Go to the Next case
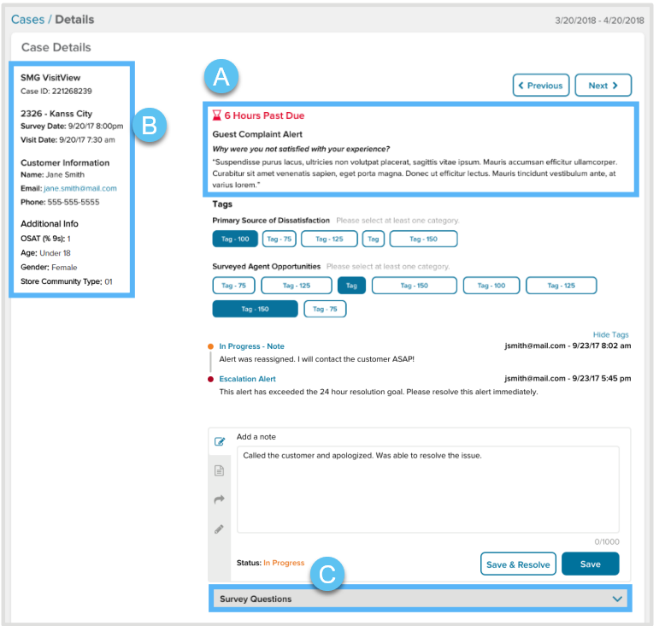 coord(603,86)
